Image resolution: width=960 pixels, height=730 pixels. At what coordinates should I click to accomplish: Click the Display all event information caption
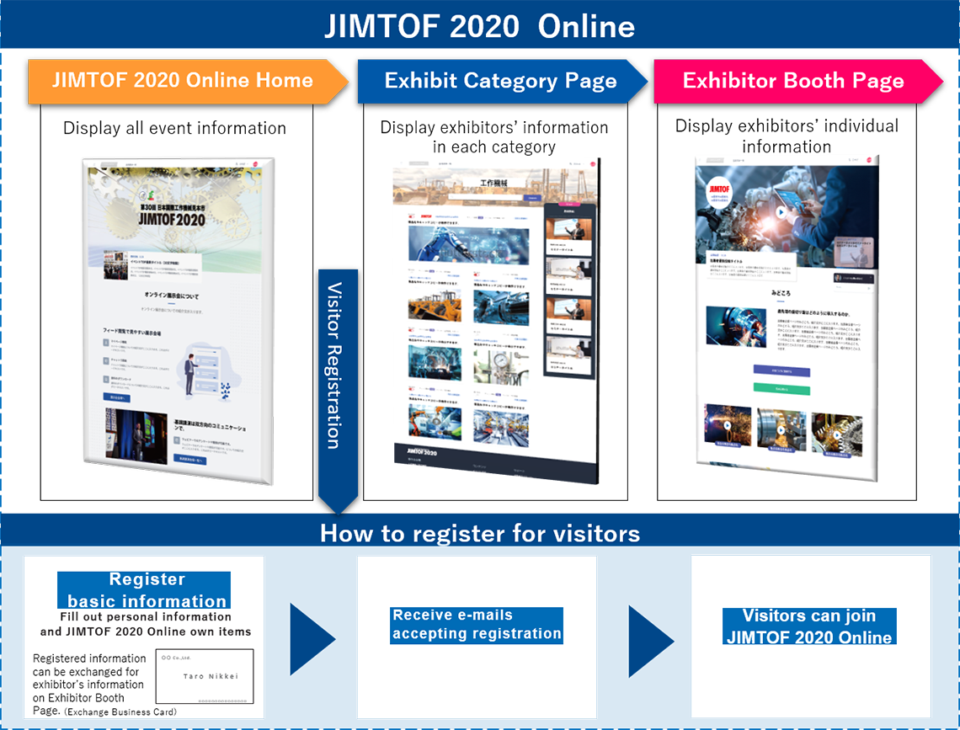tap(174, 128)
